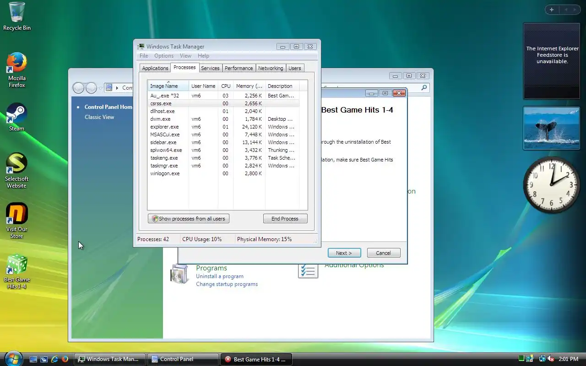Select the MSASCui.exe process row
The height and width of the screenshot is (366, 586).
click(223, 135)
